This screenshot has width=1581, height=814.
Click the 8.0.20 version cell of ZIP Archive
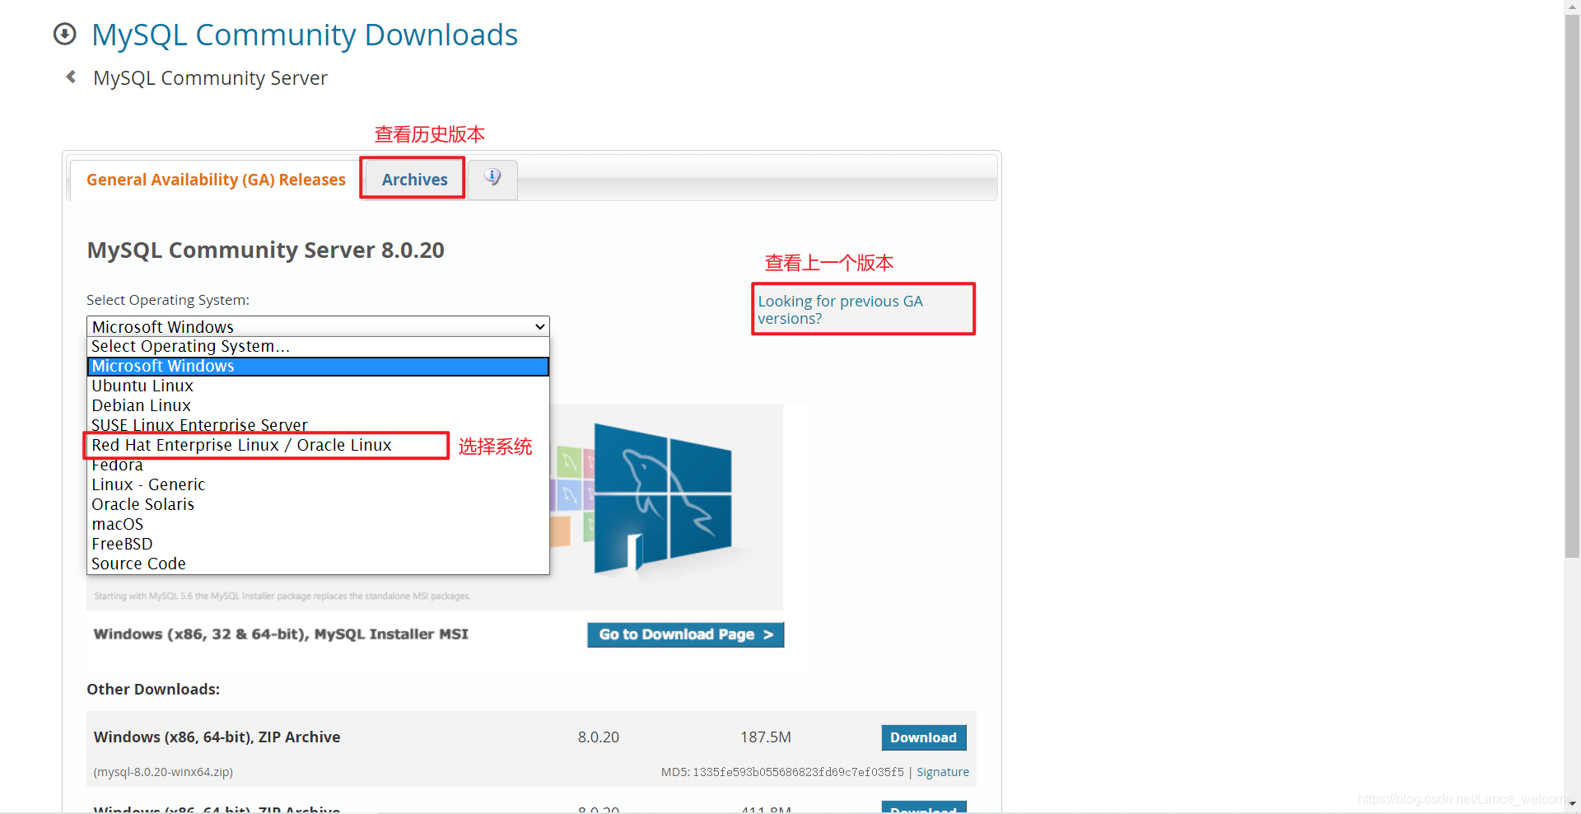[x=599, y=737]
